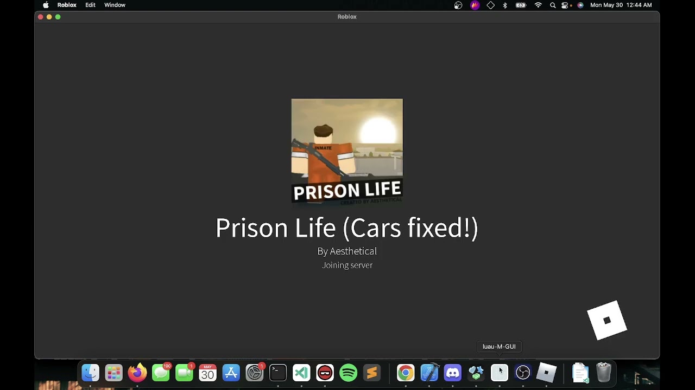Open FaceTime in the Dock
Viewport: 695px width, 390px height.
click(184, 373)
